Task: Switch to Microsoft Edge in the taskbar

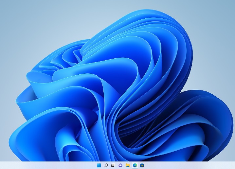Action: tap(135, 165)
